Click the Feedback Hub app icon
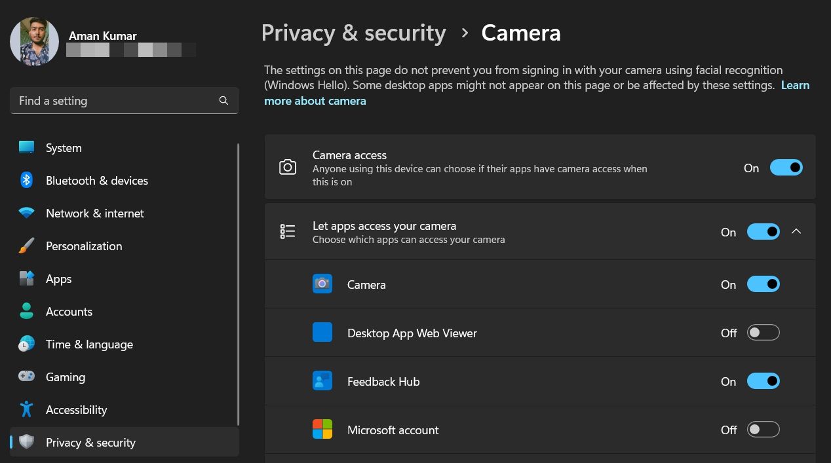 coord(322,381)
